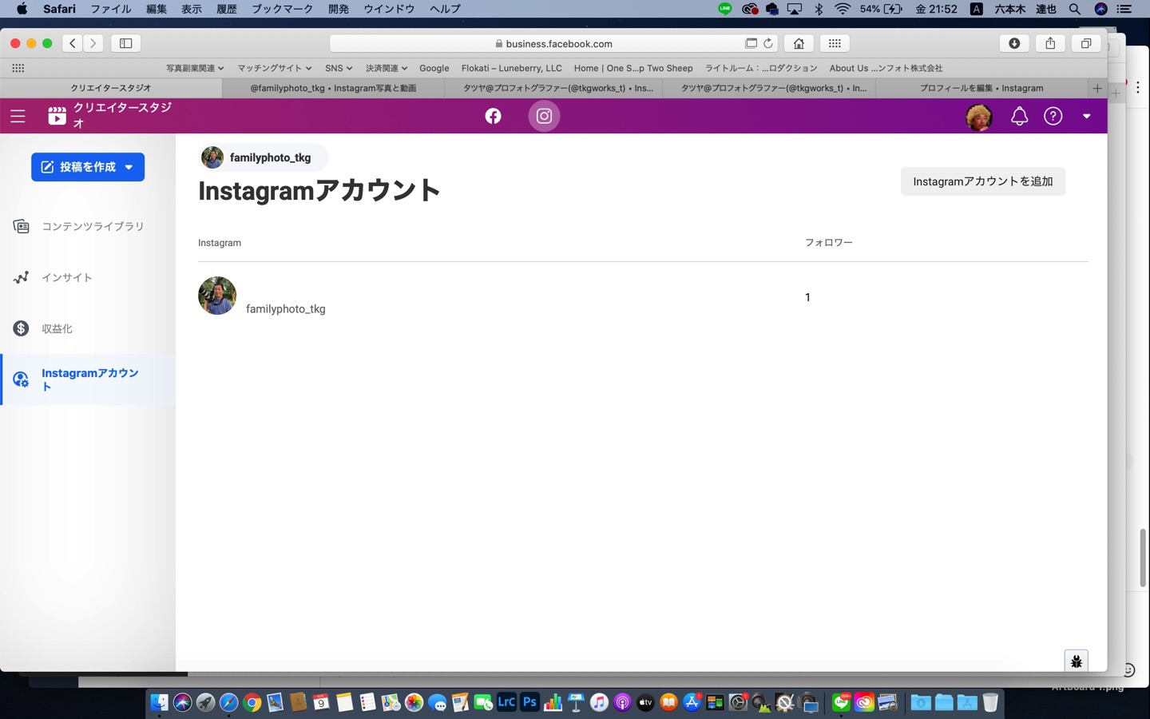Switch to クリエイタースタジオ tab
The image size is (1150, 719).
[111, 88]
